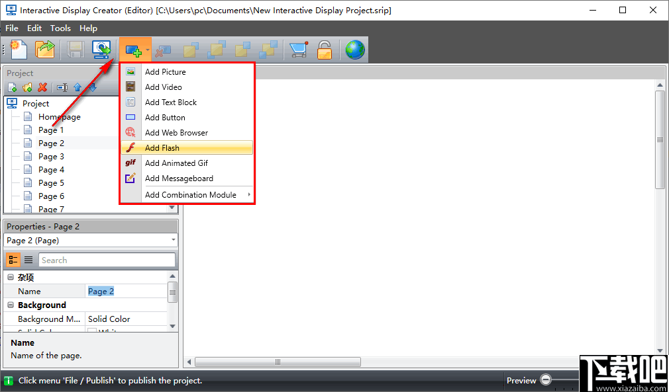The image size is (669, 392).
Task: Click the gif icon in the menu
Action: click(130, 163)
